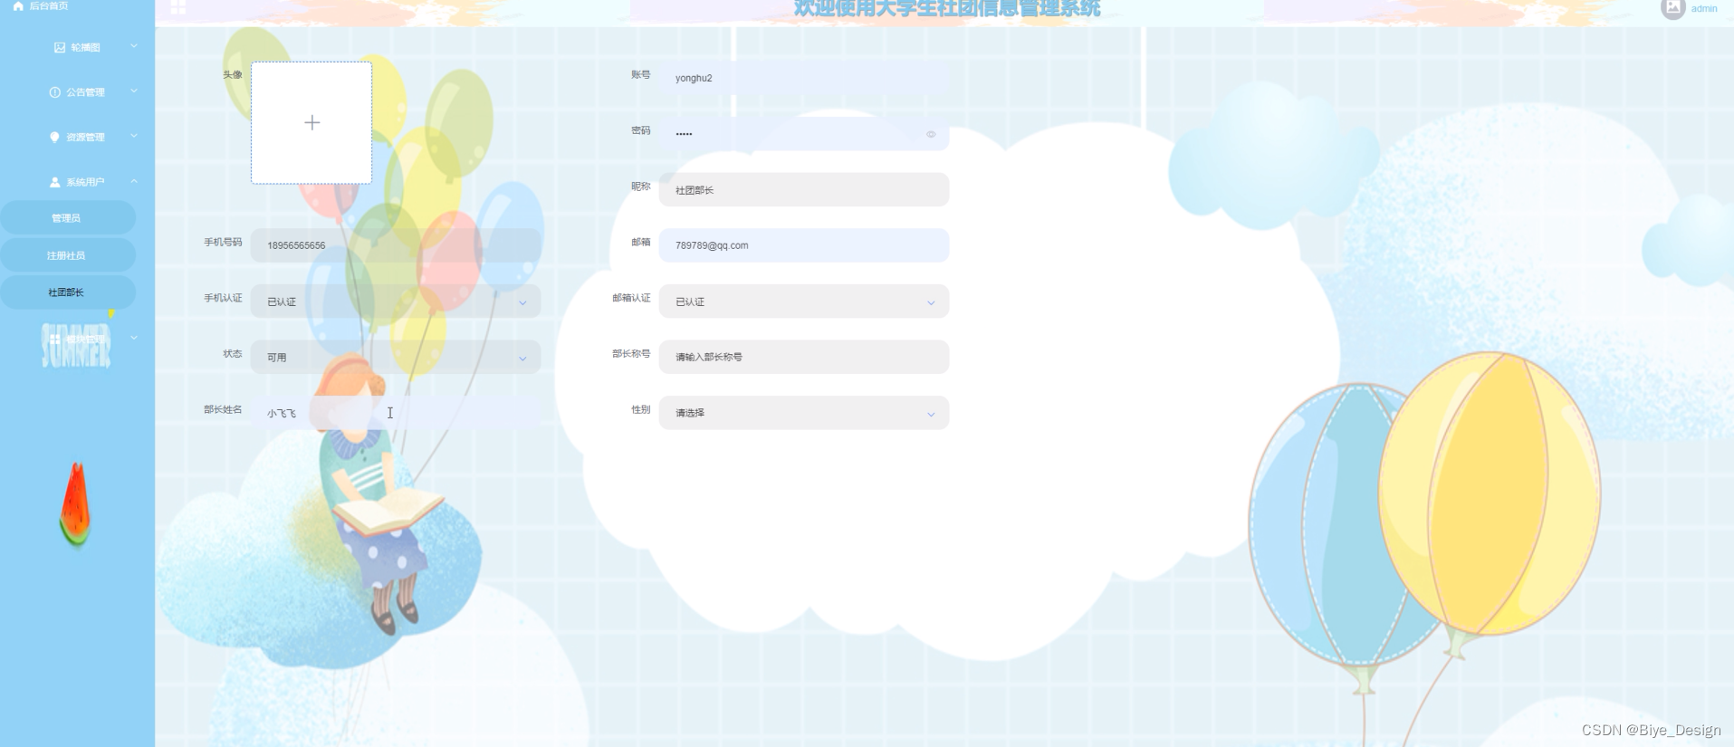Click the 部长称号 input field
This screenshot has height=747, width=1734.
pos(804,357)
